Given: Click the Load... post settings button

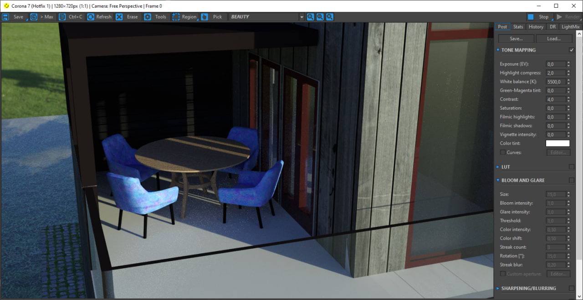Looking at the screenshot, I should click(554, 39).
